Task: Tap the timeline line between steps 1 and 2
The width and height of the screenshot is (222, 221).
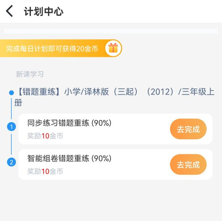Action: coord(11,144)
